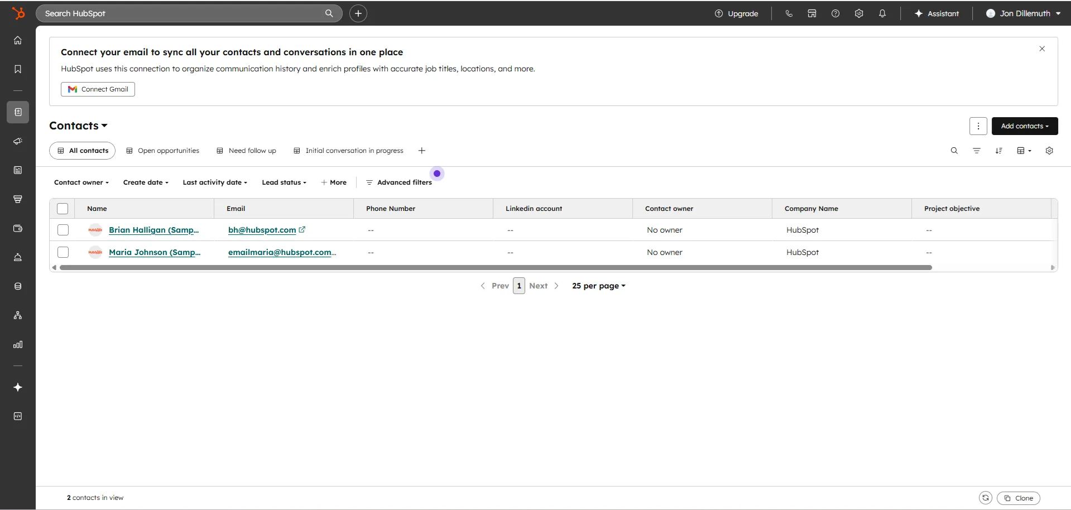Open the Automation workflows sidebar icon
Screen dimensions: 1071x510
(18, 315)
